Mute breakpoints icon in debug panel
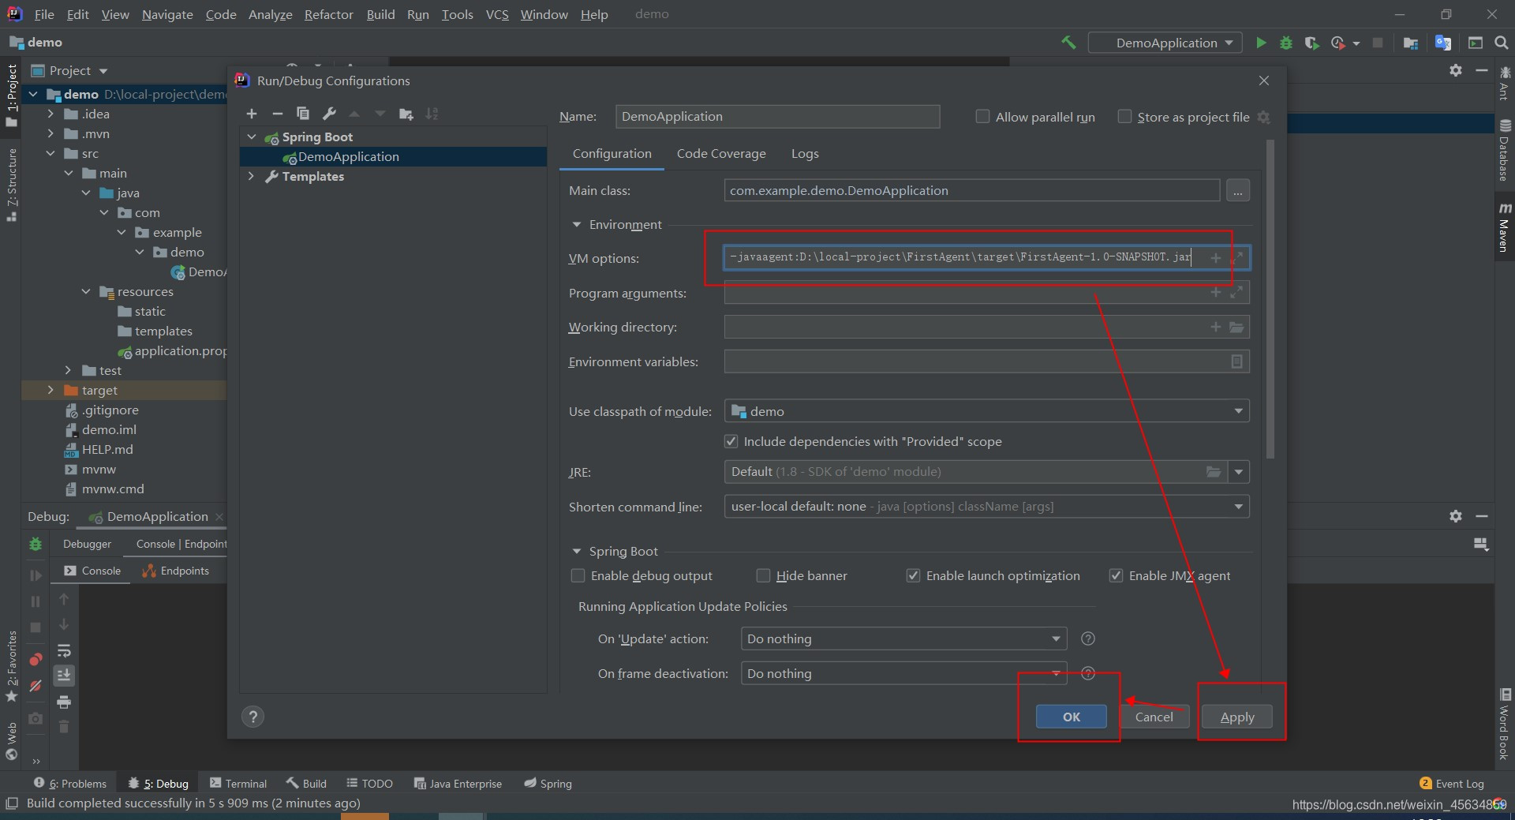The image size is (1515, 820). 36,686
